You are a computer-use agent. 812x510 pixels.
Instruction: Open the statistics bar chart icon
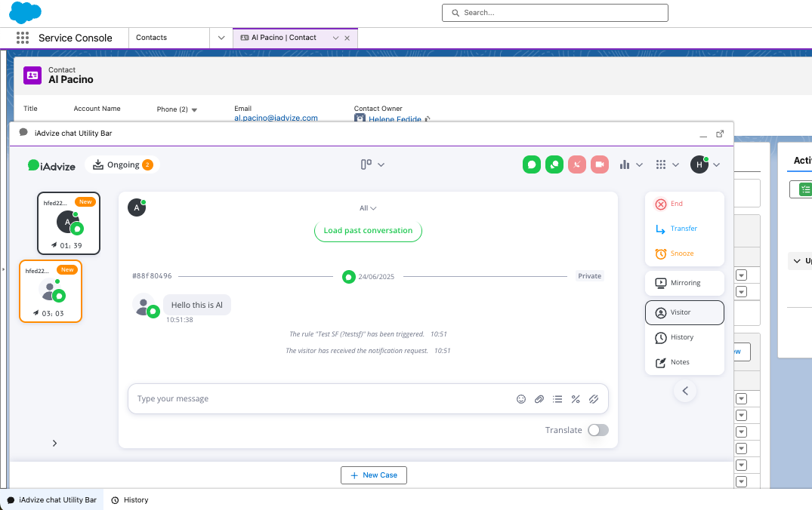click(625, 164)
